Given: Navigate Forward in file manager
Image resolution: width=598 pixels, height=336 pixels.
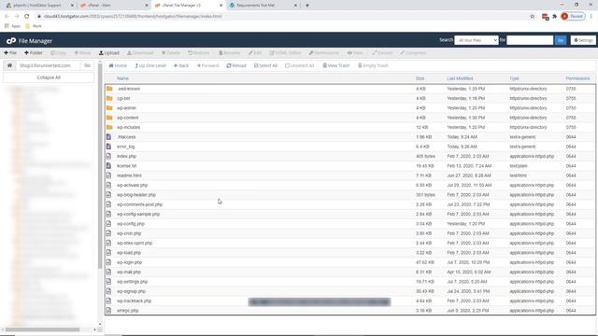Looking at the screenshot, I should [207, 65].
